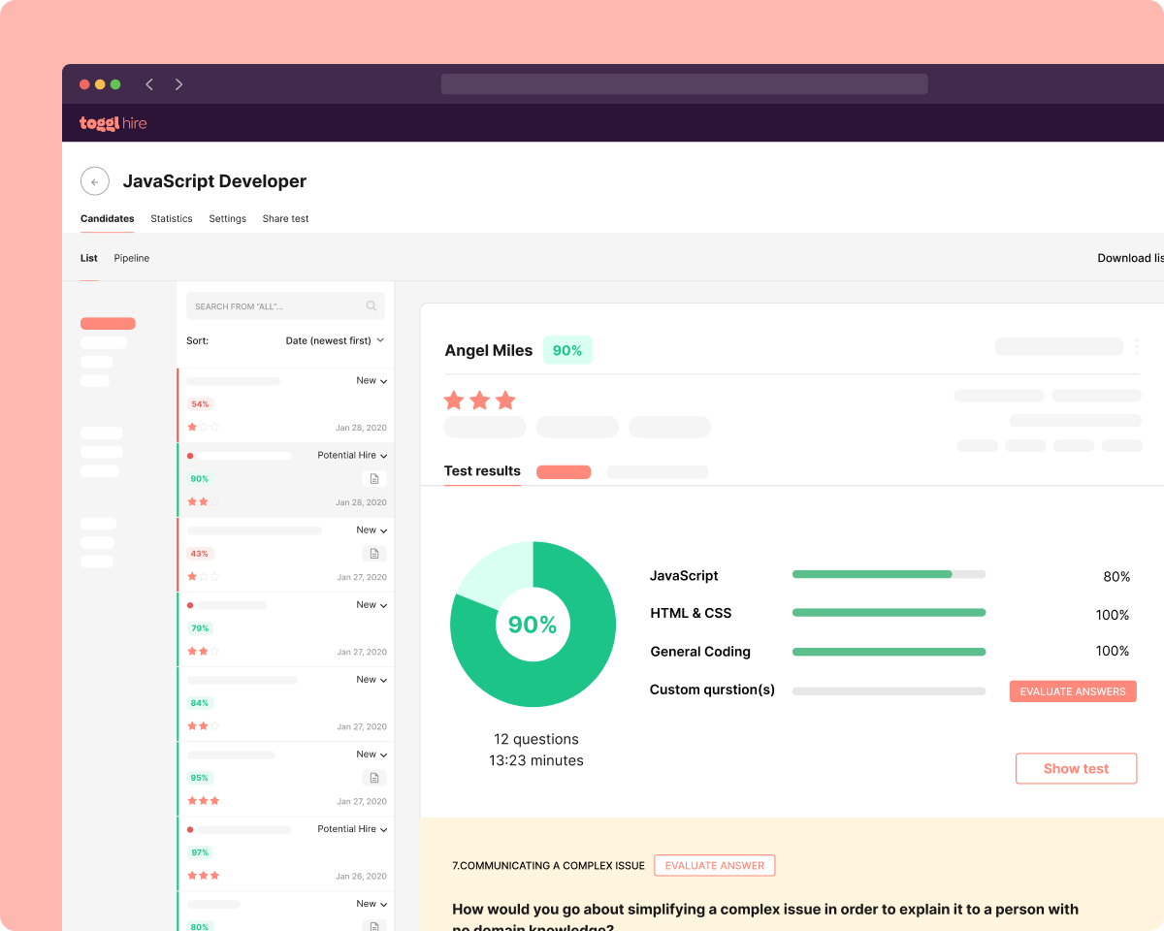
Task: Click the JavaScript 80% progress bar
Action: point(889,574)
